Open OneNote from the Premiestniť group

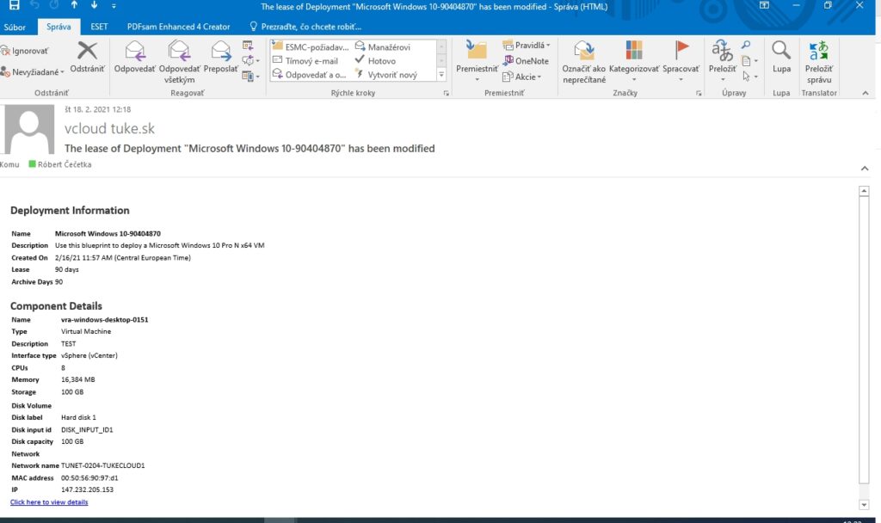[x=527, y=60]
